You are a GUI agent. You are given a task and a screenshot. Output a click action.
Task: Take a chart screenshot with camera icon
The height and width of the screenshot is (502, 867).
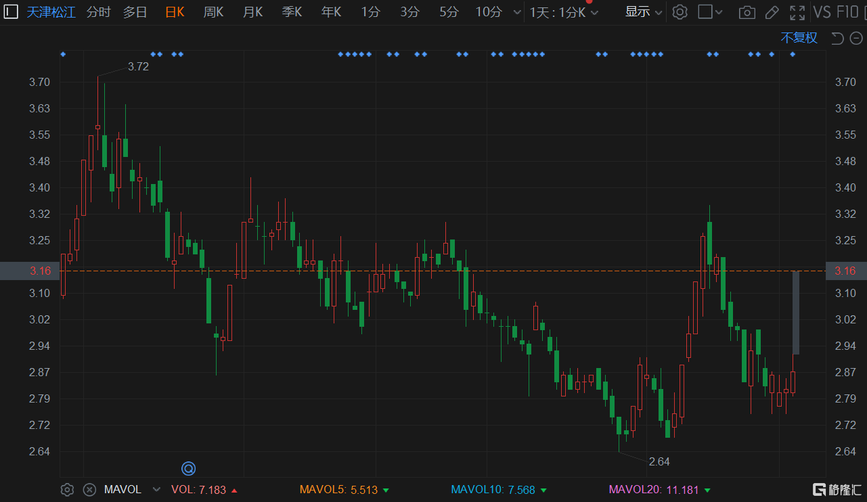point(747,12)
